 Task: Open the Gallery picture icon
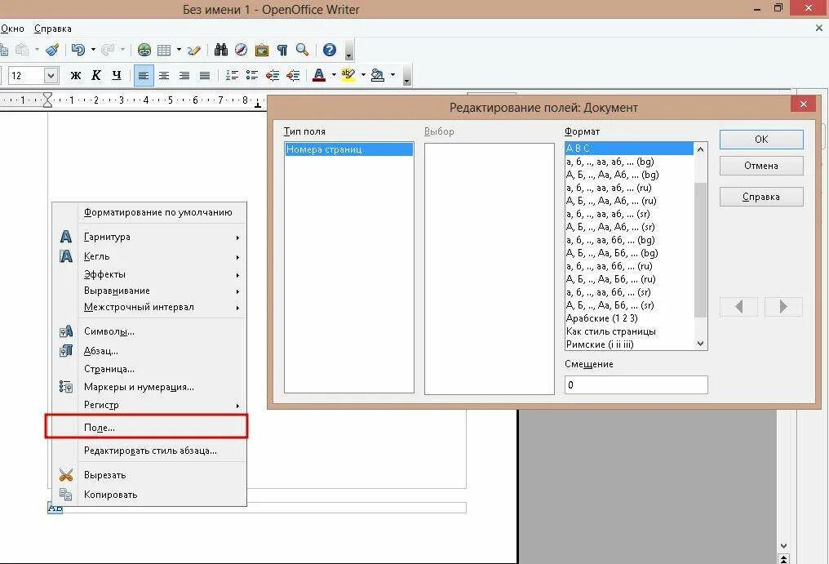tap(262, 50)
